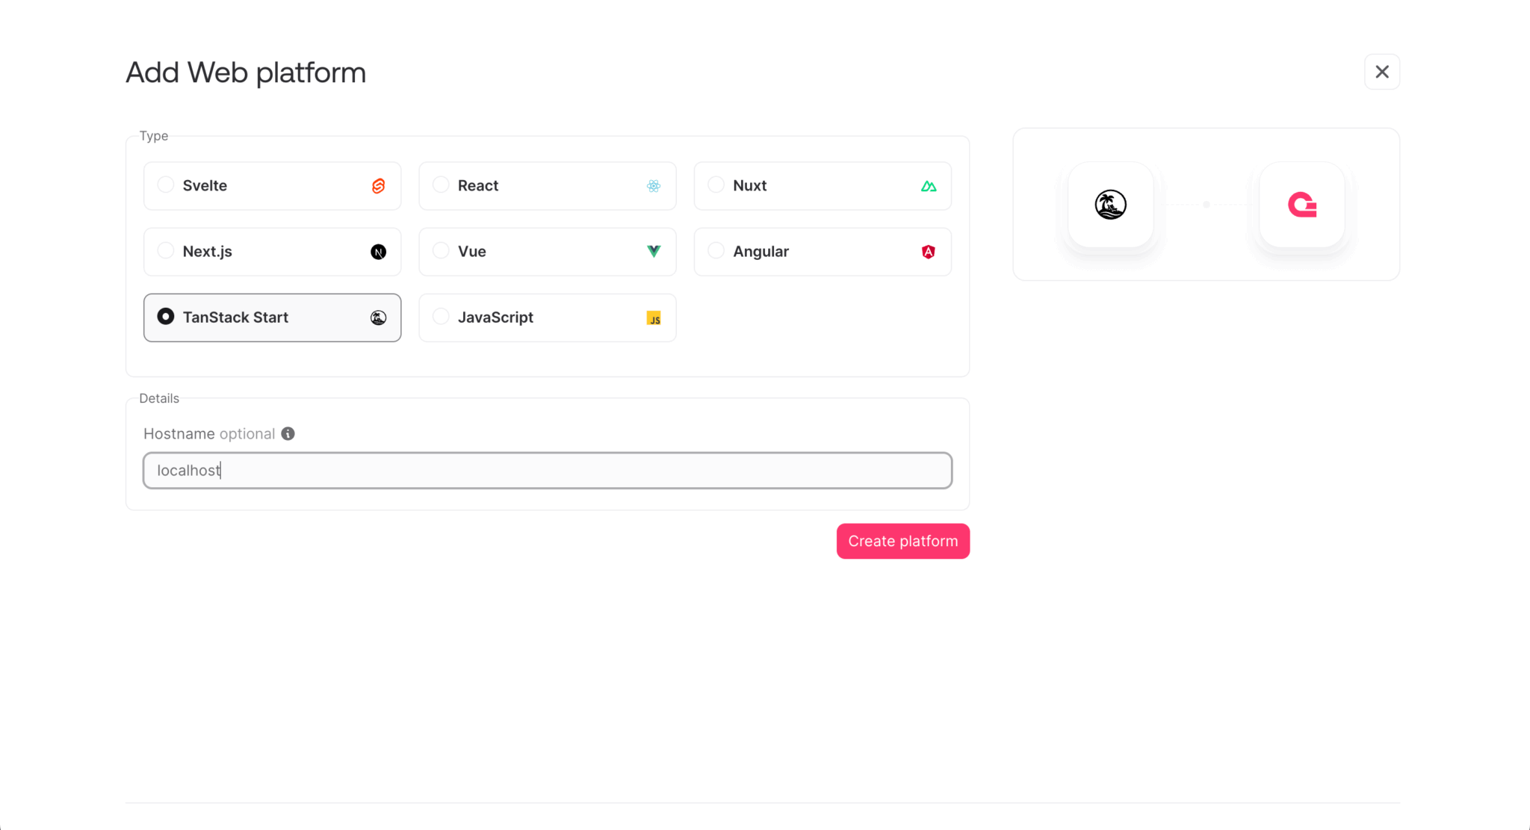This screenshot has height=830, width=1530.
Task: Select the React radio option
Action: [441, 185]
